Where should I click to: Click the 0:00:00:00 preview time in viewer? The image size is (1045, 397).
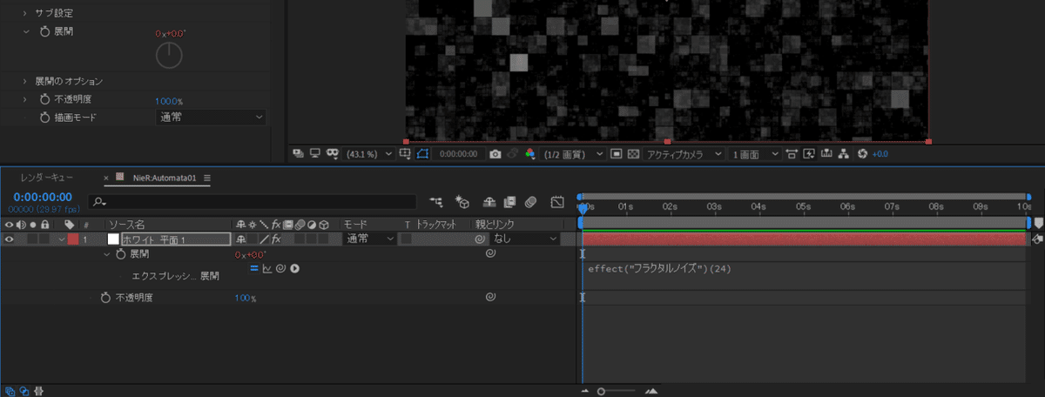pyautogui.click(x=458, y=154)
